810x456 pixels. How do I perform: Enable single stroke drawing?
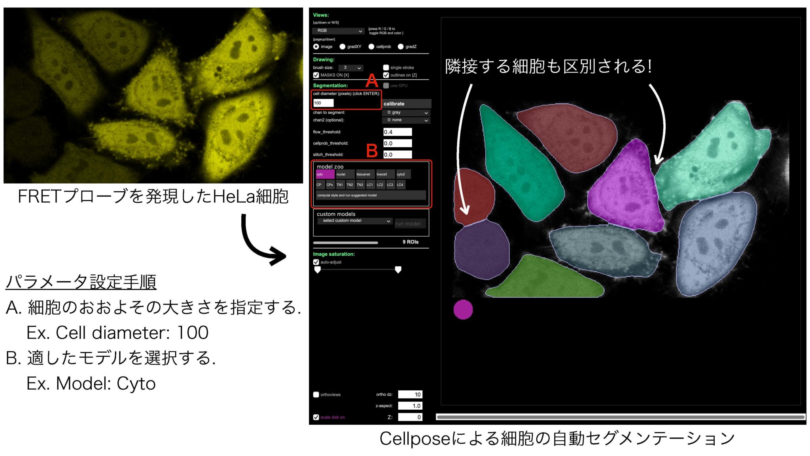(x=386, y=67)
